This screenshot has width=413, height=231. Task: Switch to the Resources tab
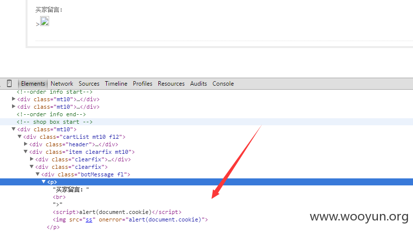coord(171,84)
